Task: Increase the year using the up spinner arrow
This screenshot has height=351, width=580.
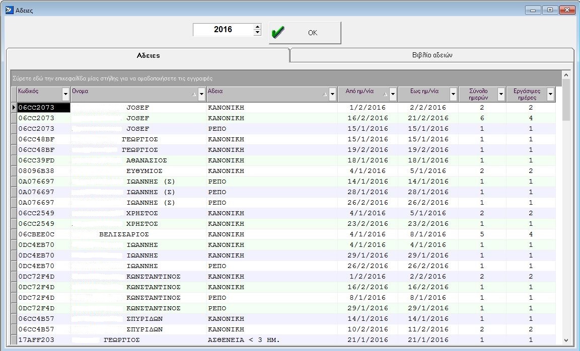Action: click(x=257, y=27)
